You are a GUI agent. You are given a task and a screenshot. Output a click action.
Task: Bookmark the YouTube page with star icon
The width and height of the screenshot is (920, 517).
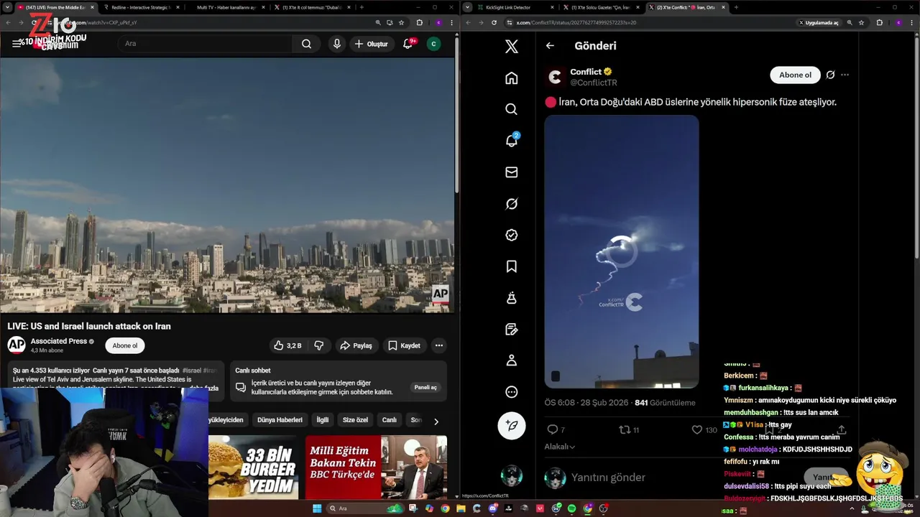pyautogui.click(x=401, y=22)
